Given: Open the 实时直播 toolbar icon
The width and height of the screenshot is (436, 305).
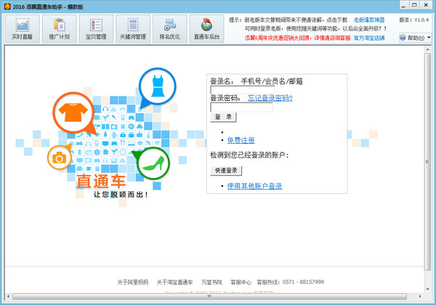Looking at the screenshot, I should coord(22,29).
